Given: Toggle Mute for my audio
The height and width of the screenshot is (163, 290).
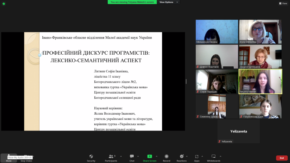Looking at the screenshot, I should 9,158.
